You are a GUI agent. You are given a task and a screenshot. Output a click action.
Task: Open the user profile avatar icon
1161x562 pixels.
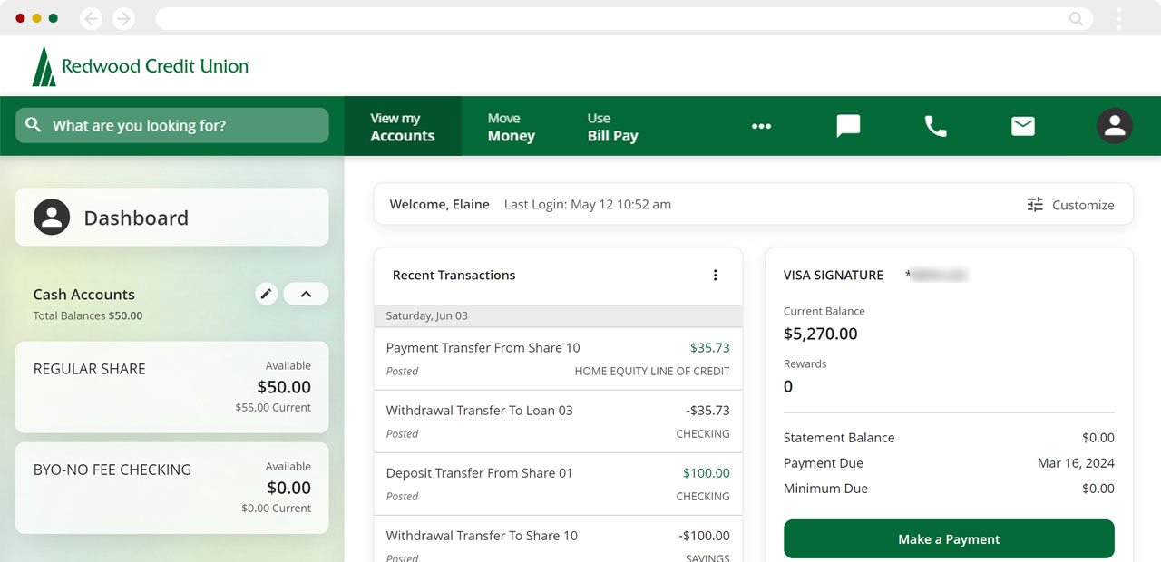click(x=1115, y=126)
